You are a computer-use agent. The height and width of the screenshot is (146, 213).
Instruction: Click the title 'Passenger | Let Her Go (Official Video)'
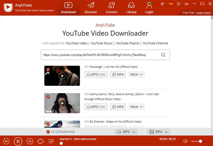[114, 67]
